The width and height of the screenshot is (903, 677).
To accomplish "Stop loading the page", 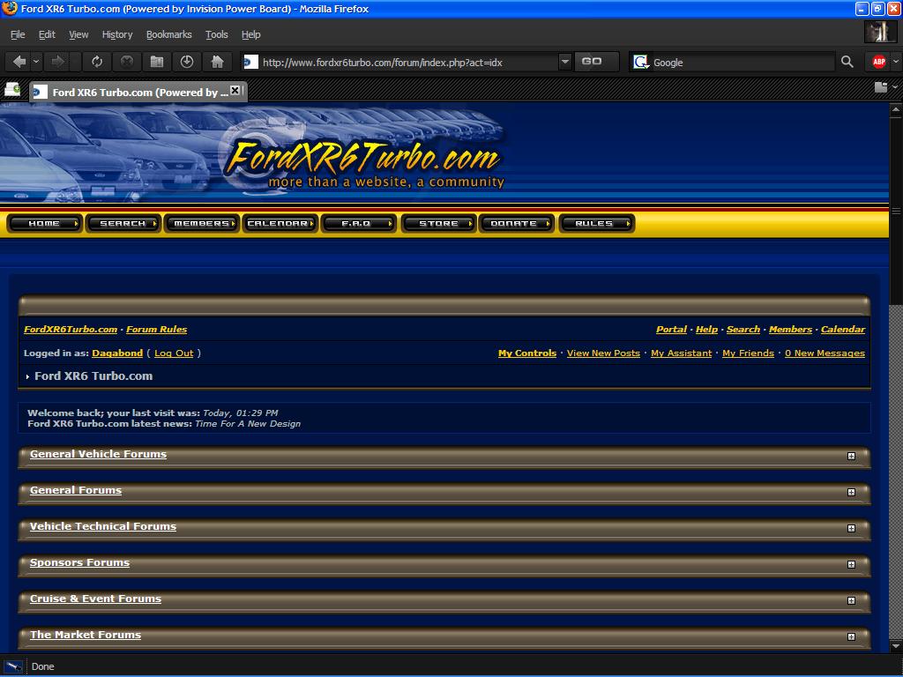I will 127,62.
